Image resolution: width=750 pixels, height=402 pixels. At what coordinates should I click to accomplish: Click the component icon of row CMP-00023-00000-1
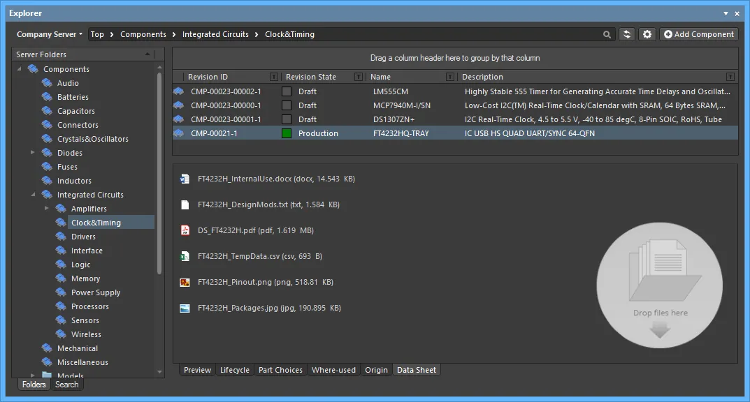178,105
